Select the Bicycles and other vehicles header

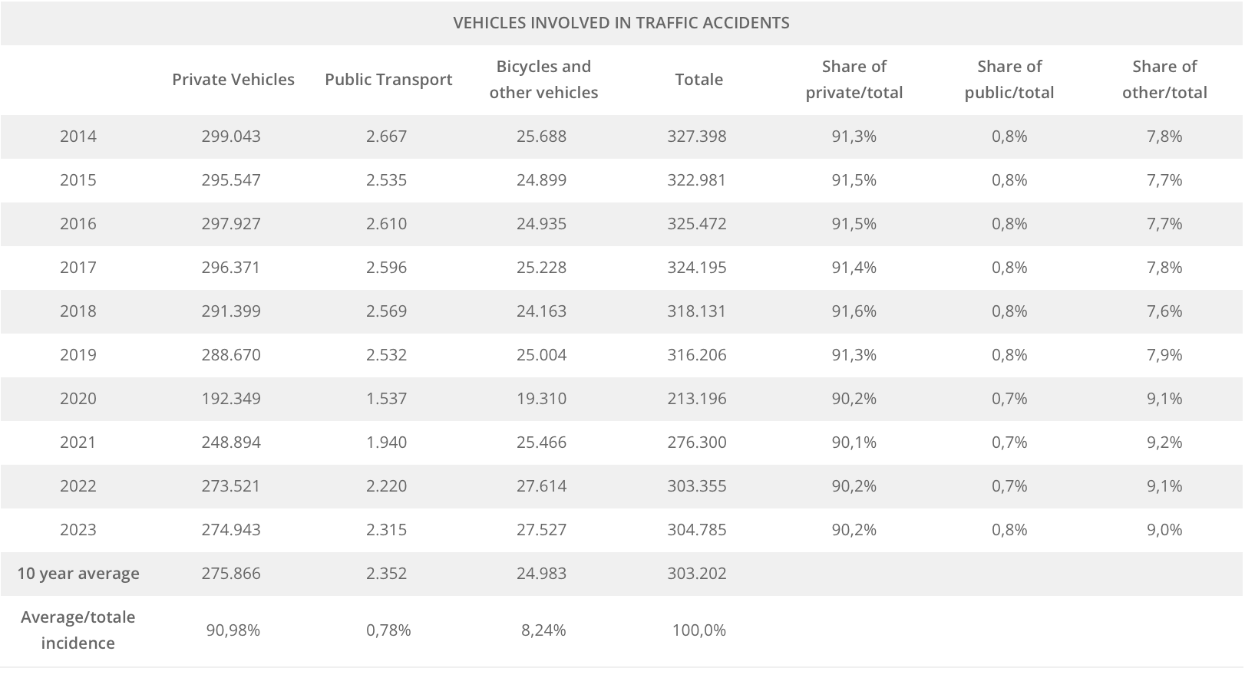click(x=543, y=80)
